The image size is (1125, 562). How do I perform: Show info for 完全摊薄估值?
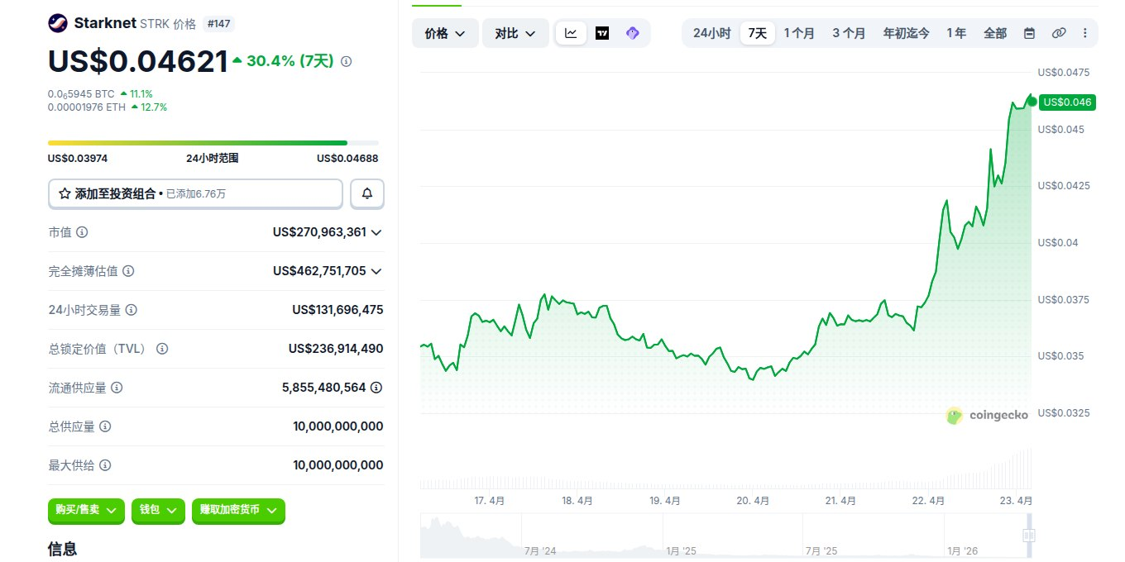pos(128,271)
